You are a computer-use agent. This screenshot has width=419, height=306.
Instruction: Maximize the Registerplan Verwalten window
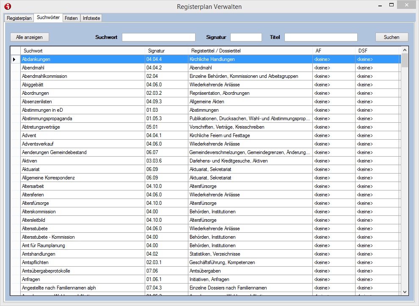click(x=391, y=5)
